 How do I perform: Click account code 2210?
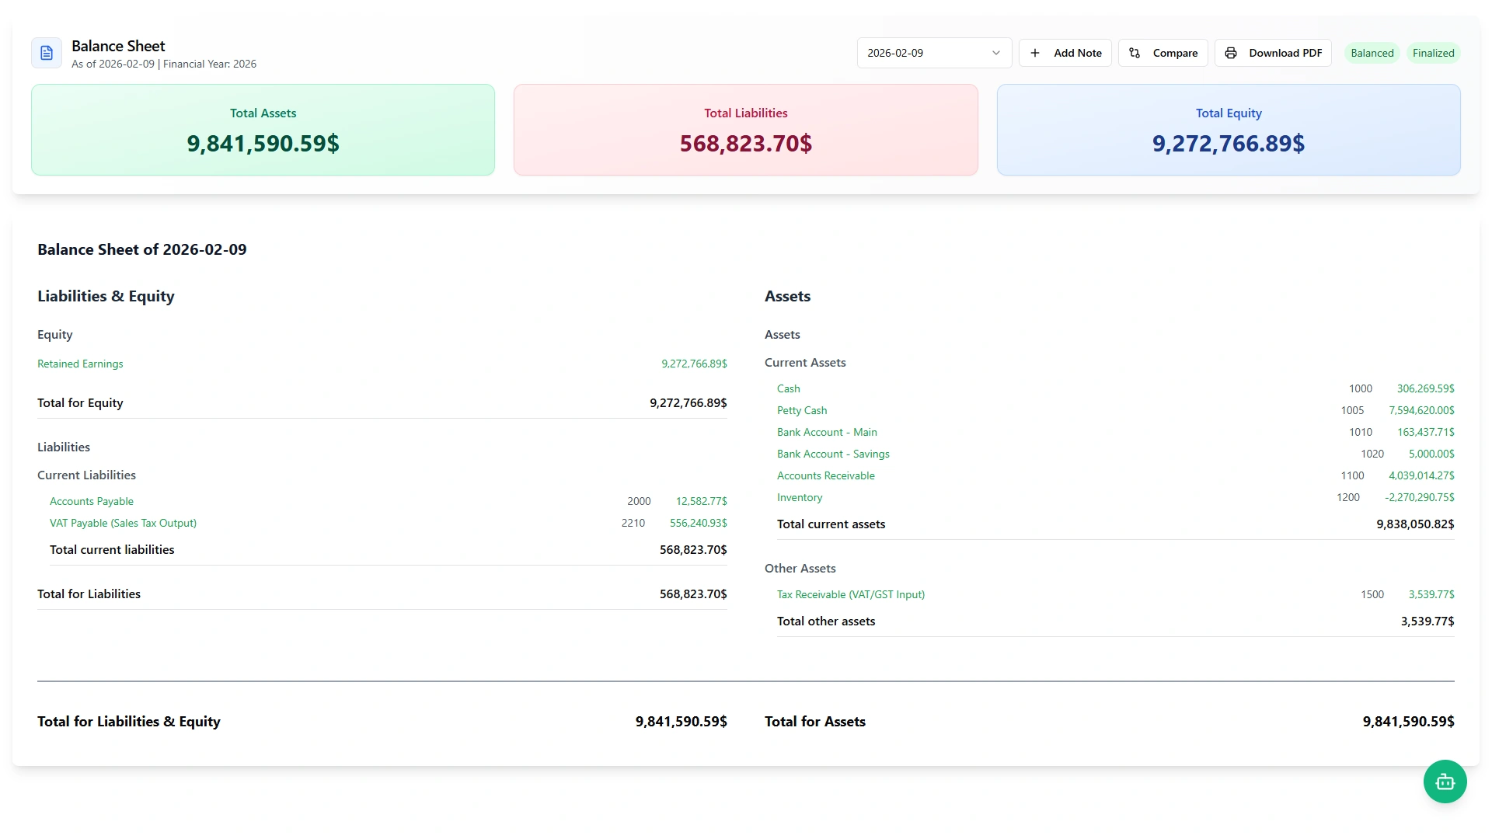pyautogui.click(x=633, y=523)
